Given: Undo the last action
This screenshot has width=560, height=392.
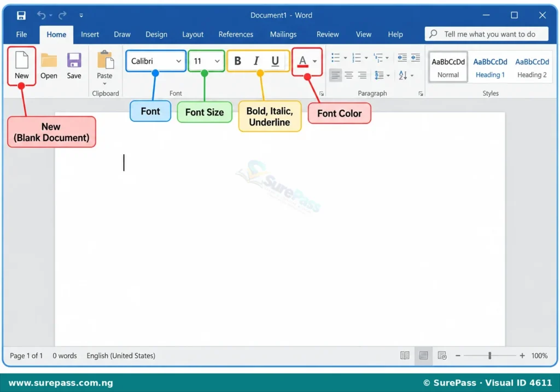Looking at the screenshot, I should pyautogui.click(x=42, y=15).
